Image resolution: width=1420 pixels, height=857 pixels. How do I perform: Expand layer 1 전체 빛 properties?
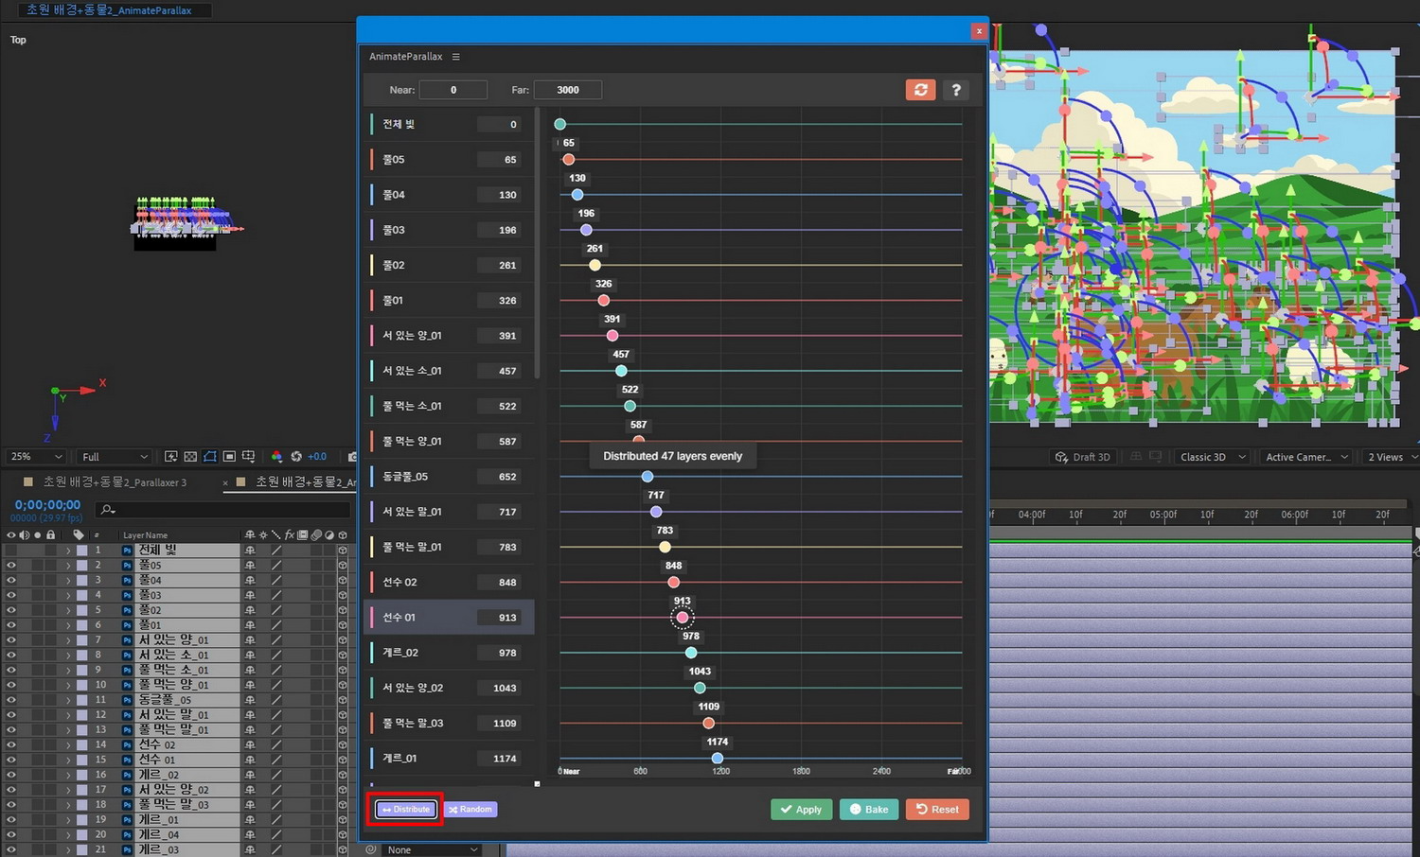[68, 550]
